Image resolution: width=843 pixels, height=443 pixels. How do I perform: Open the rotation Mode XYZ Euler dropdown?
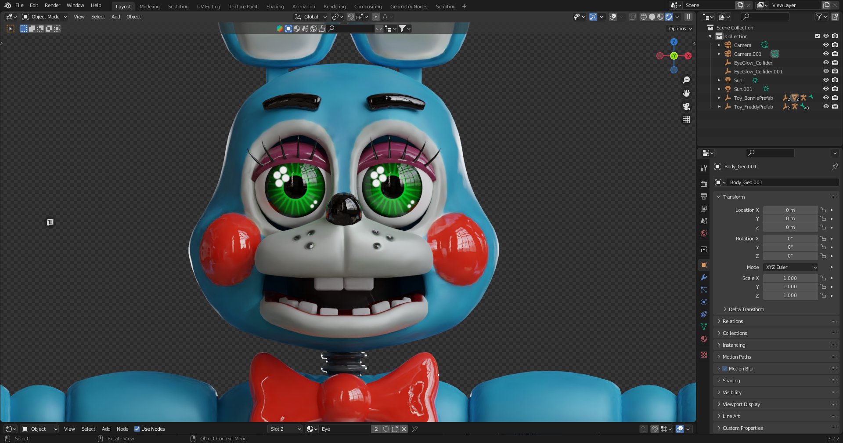(790, 267)
